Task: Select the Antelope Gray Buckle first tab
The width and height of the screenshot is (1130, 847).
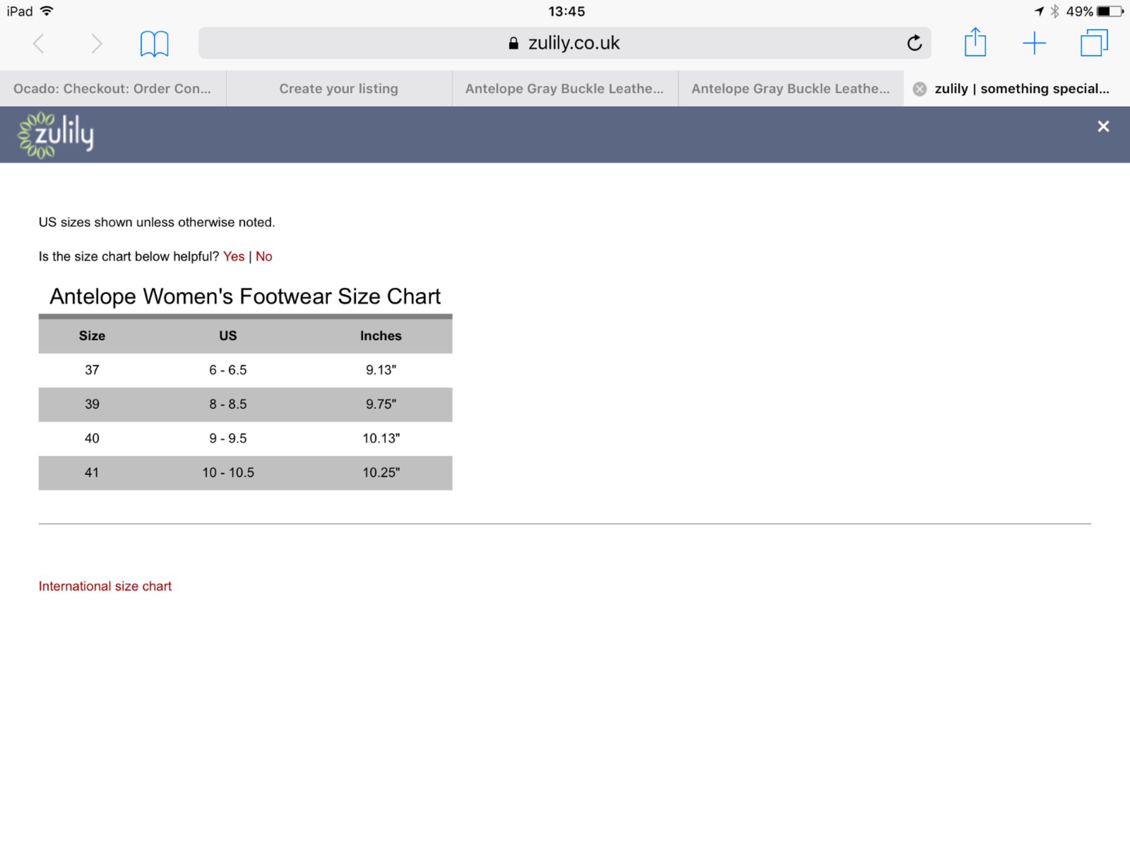Action: 564,88
